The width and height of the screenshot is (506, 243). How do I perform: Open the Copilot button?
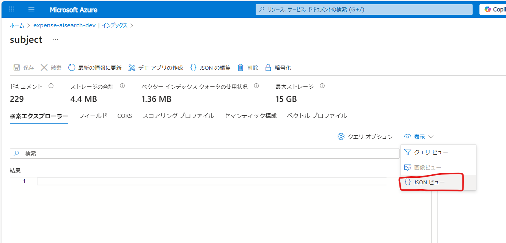click(493, 9)
